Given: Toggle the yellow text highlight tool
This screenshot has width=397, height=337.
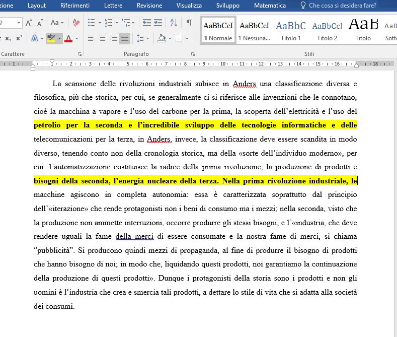Looking at the screenshot, I should (51, 38).
